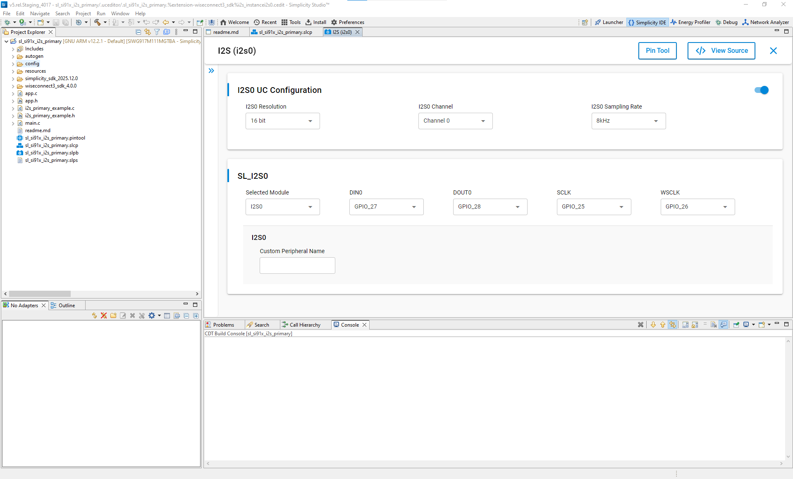Open the Project Explorer filter funnel icon
The width and height of the screenshot is (793, 479).
tap(157, 32)
